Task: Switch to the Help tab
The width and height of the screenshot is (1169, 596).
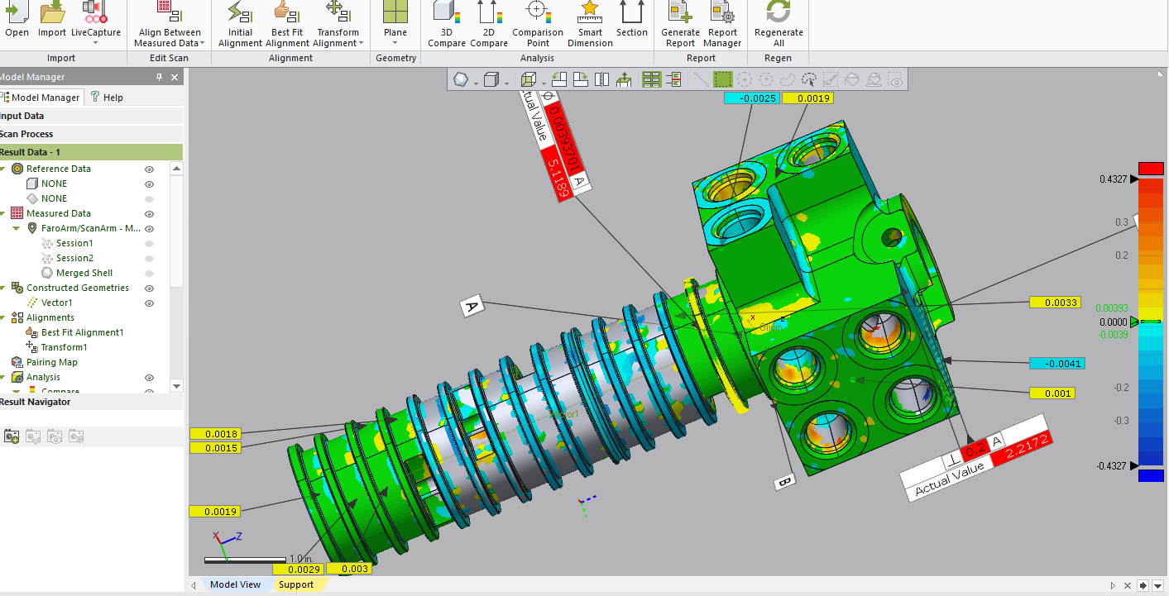Action: 107,98
